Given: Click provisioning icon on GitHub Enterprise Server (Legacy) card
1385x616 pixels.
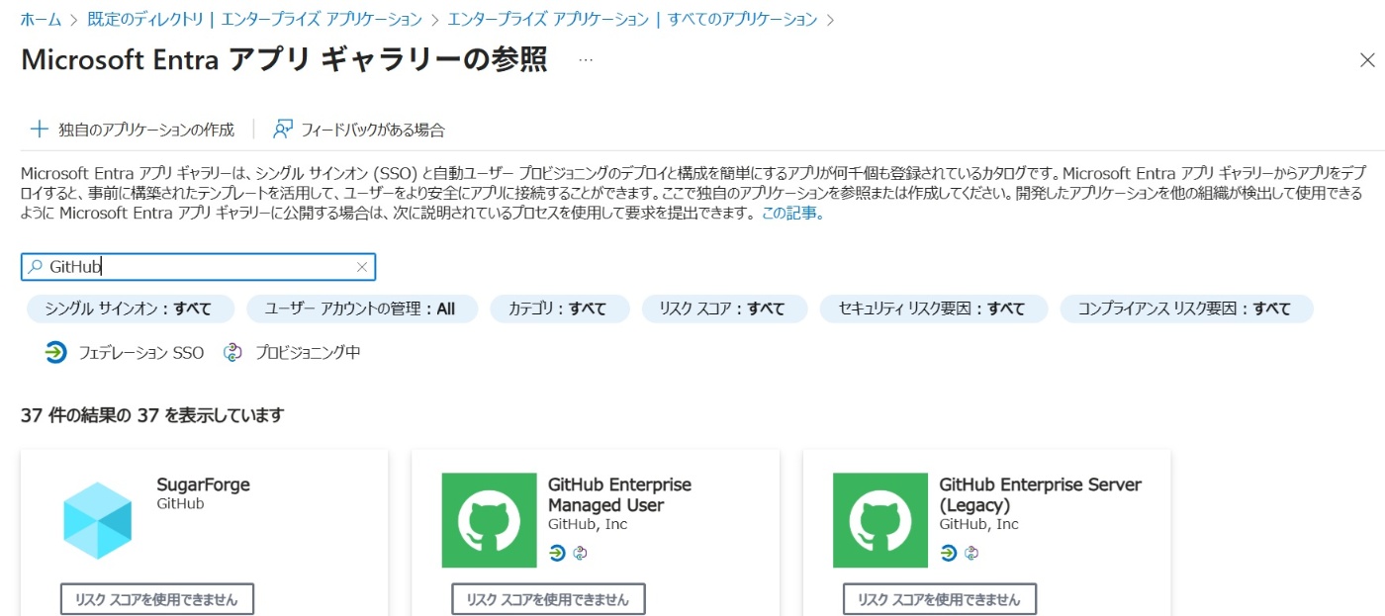Looking at the screenshot, I should [x=971, y=553].
